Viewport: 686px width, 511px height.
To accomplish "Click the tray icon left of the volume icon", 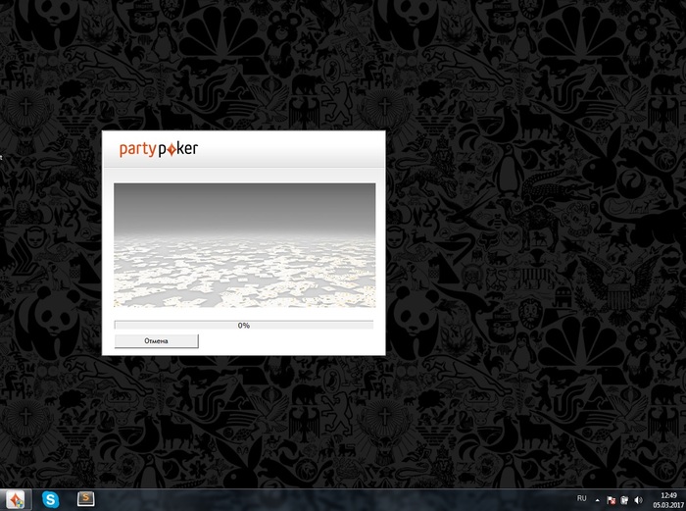I will (x=625, y=500).
